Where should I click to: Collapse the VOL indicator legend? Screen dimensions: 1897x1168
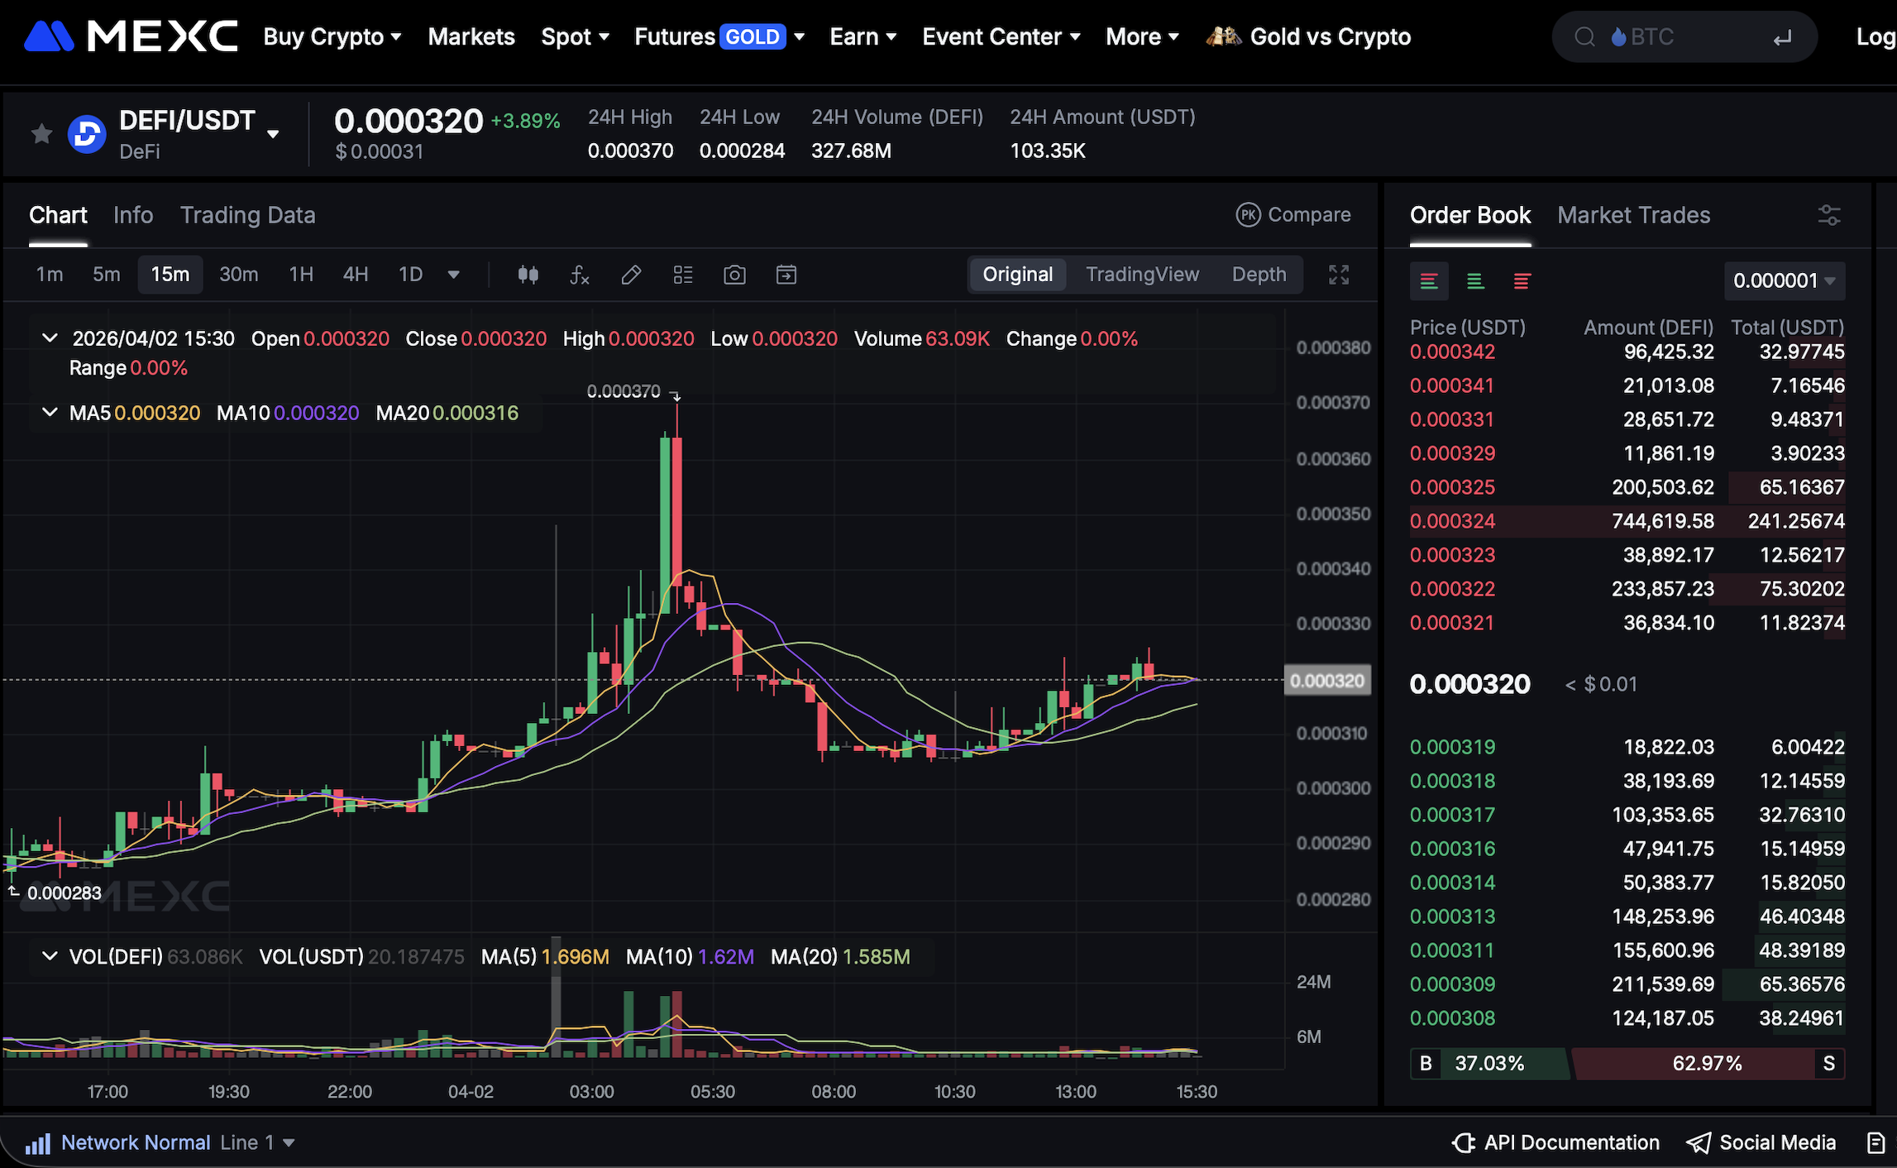[50, 956]
